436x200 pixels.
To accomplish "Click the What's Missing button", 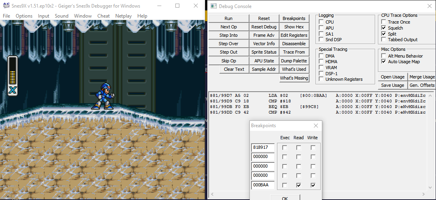I will tap(294, 78).
